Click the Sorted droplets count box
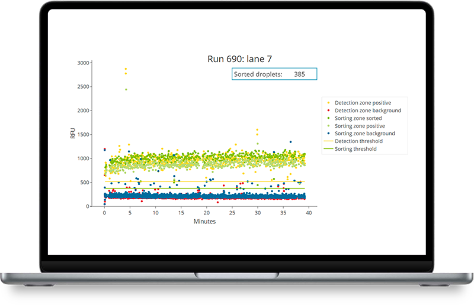 coord(274,74)
